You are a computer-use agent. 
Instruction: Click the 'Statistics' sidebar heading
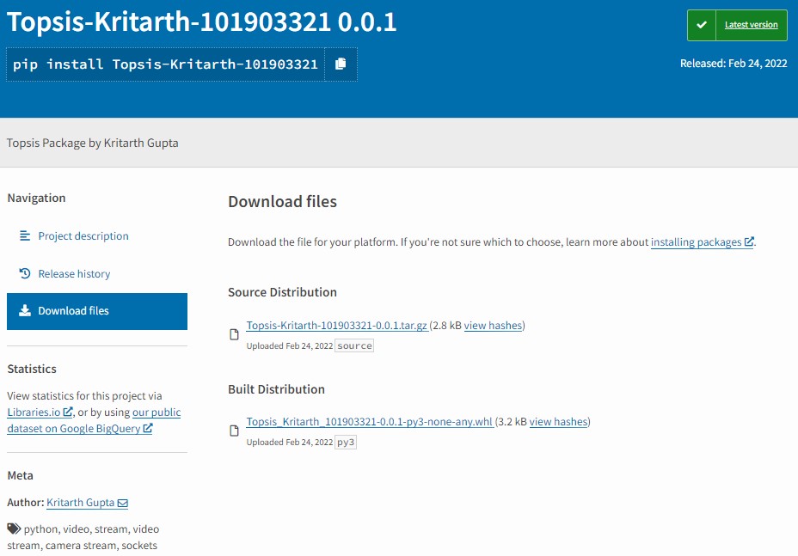pos(32,369)
